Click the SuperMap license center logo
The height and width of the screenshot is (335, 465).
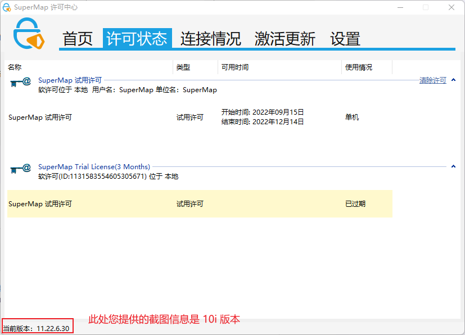coord(29,34)
